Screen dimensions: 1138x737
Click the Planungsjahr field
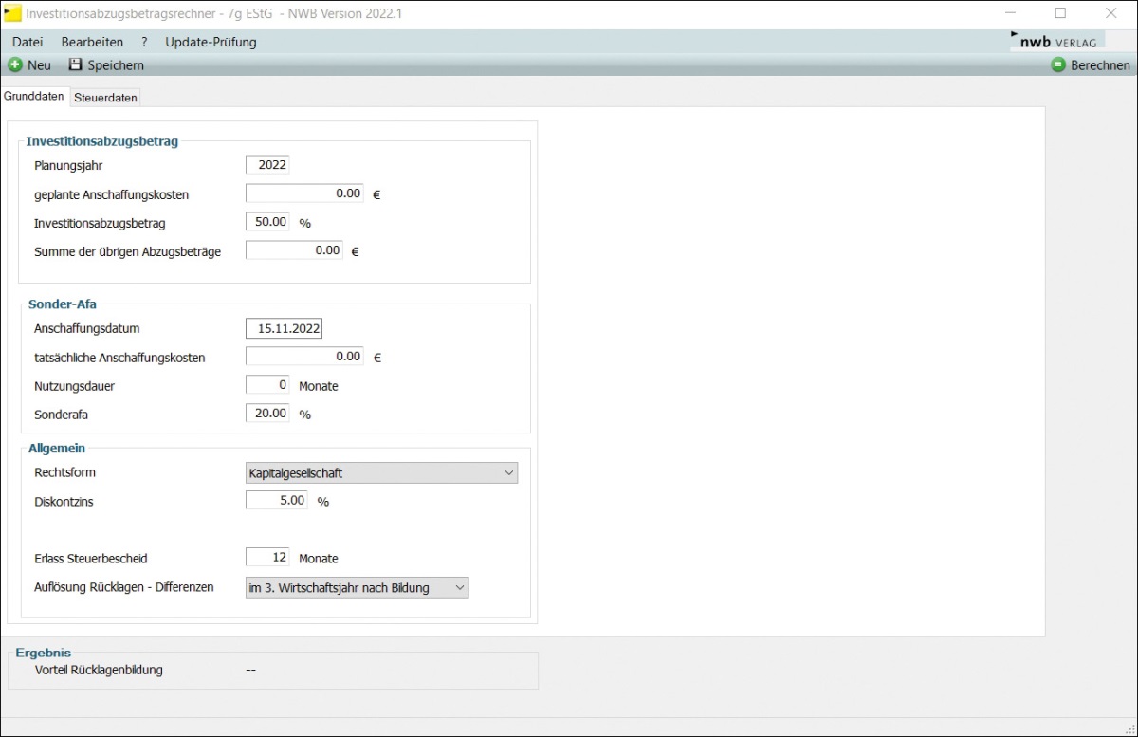click(267, 165)
